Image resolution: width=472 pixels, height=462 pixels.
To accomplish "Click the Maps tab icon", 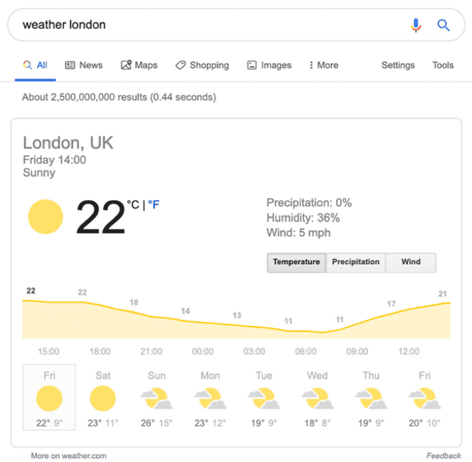I will [126, 65].
